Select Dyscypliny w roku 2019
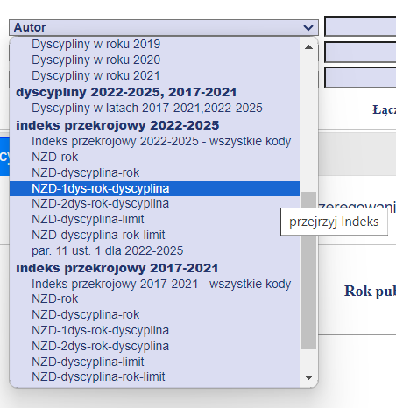Screen dimensions: 396x408 [x=154, y=44]
